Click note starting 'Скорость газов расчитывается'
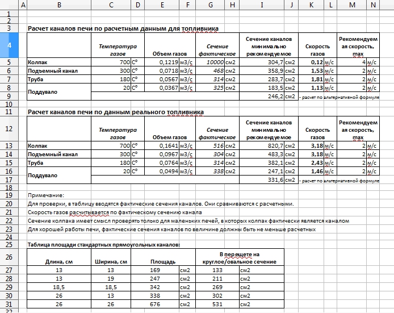This screenshot has height=313, width=394. 115,212
